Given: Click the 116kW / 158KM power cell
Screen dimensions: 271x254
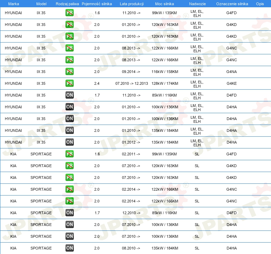Looking at the screenshot, I should click(x=165, y=72).
